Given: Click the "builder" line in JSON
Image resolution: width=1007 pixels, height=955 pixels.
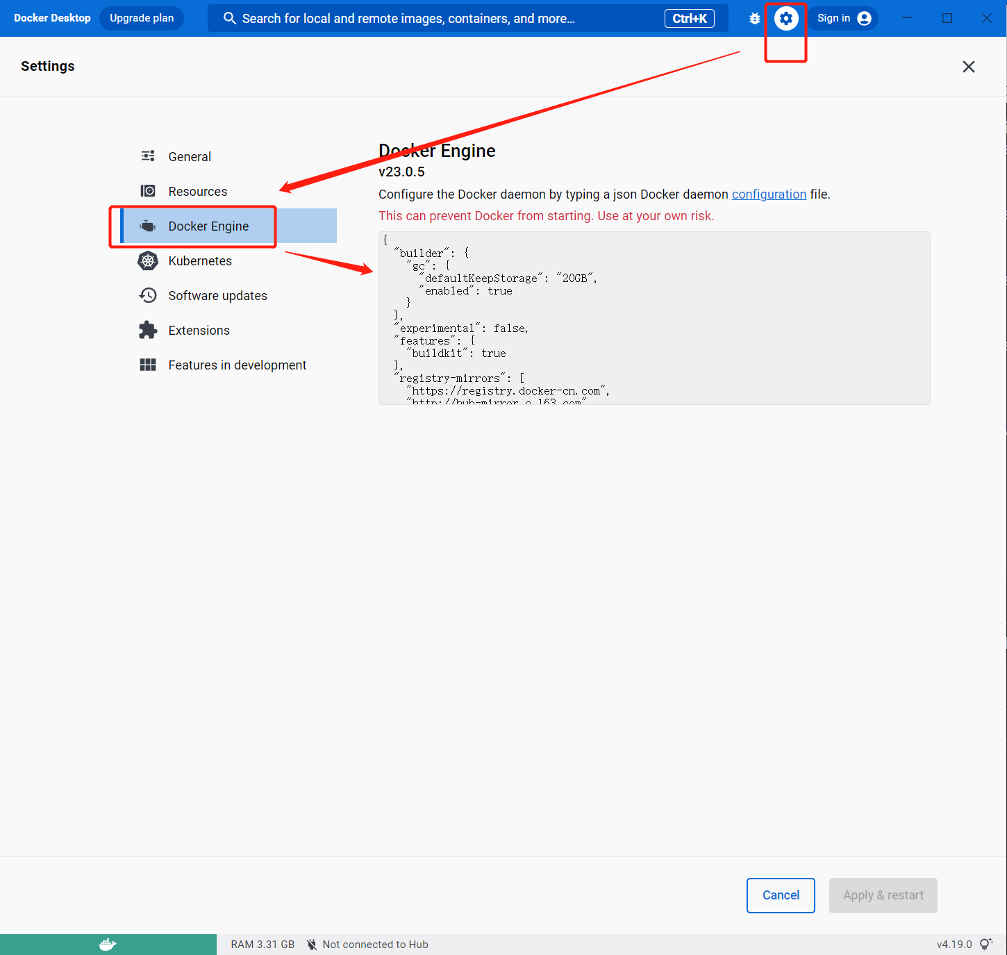Looking at the screenshot, I should pyautogui.click(x=431, y=253).
